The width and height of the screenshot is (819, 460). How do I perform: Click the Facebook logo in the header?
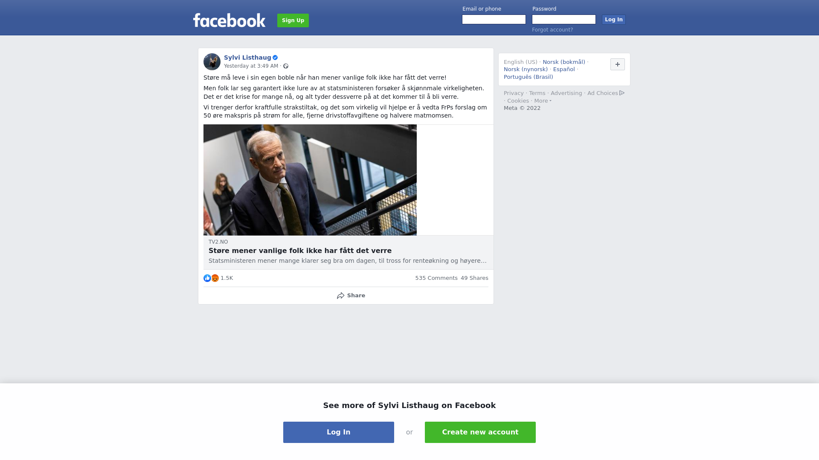click(229, 20)
